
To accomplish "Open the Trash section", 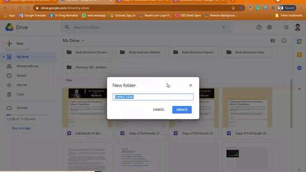I will [x=21, y=95].
